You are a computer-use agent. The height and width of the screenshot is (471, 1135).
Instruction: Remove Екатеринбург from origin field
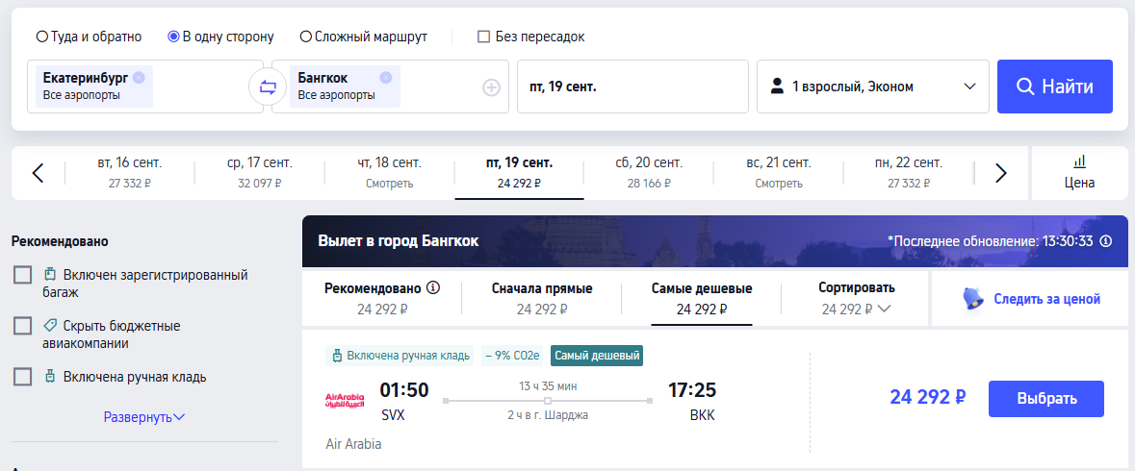pos(139,77)
